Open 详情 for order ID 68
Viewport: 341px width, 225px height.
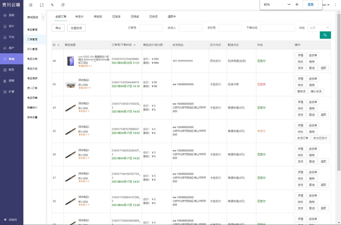(x=300, y=55)
